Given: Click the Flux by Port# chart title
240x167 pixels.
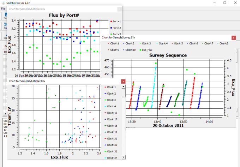Looking at the screenshot, I should (64, 15).
